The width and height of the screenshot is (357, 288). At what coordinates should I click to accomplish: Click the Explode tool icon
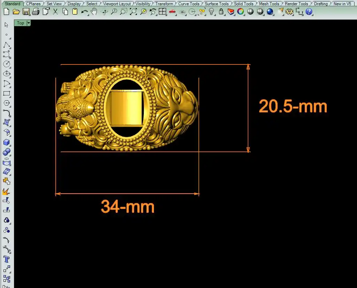pos(7,192)
